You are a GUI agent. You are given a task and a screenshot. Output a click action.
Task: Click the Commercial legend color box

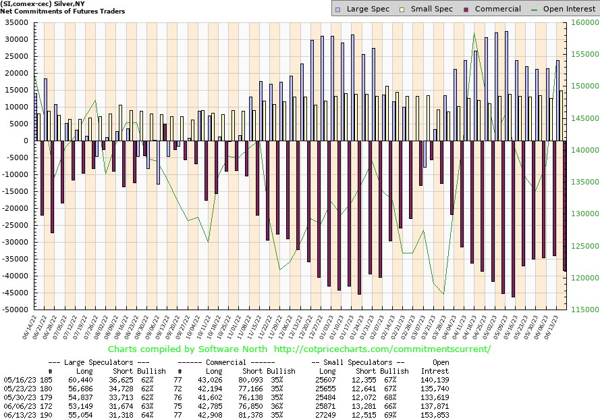[x=465, y=9]
